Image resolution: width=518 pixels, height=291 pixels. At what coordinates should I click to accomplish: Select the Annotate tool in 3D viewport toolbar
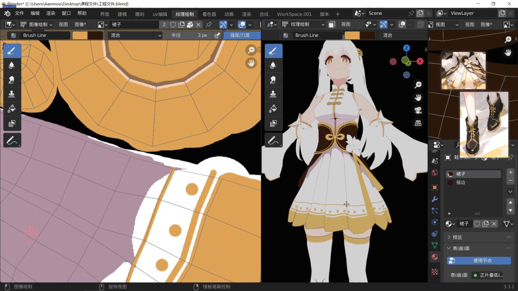[x=273, y=140]
